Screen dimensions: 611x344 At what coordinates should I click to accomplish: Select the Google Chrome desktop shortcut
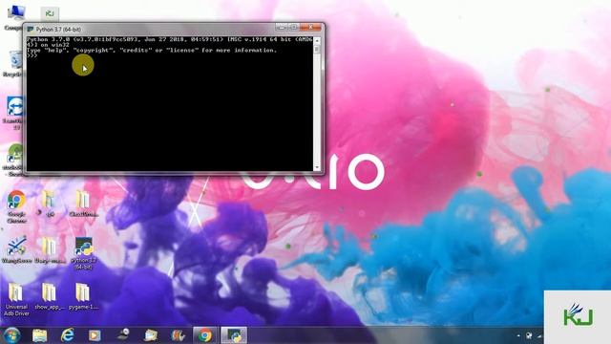point(16,206)
